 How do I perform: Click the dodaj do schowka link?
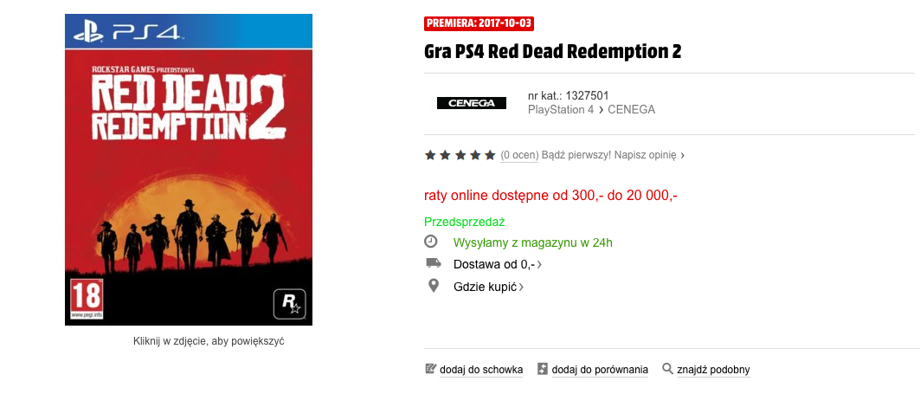pos(481,370)
